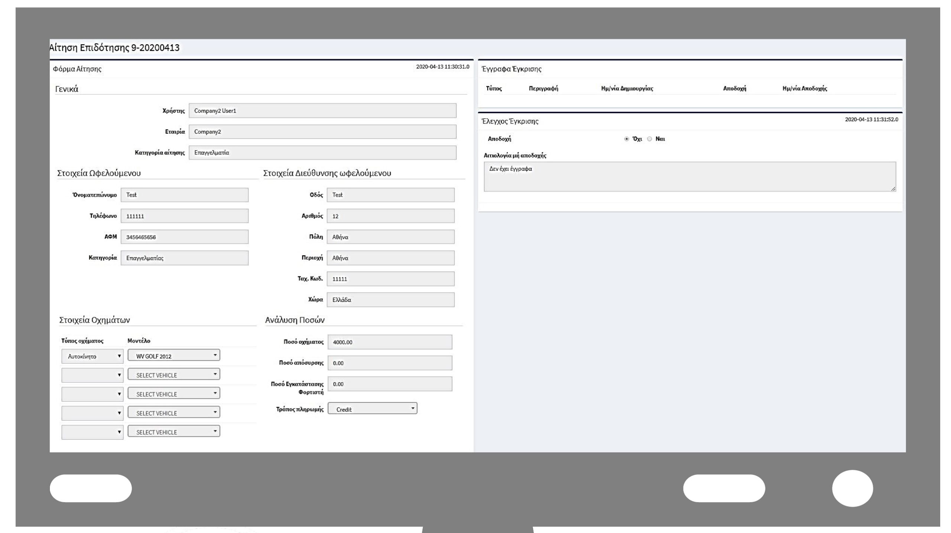Image resolution: width=951 pixels, height=533 pixels.
Task: Open the second SELECT VEHICLE model dropdown
Action: [174, 393]
